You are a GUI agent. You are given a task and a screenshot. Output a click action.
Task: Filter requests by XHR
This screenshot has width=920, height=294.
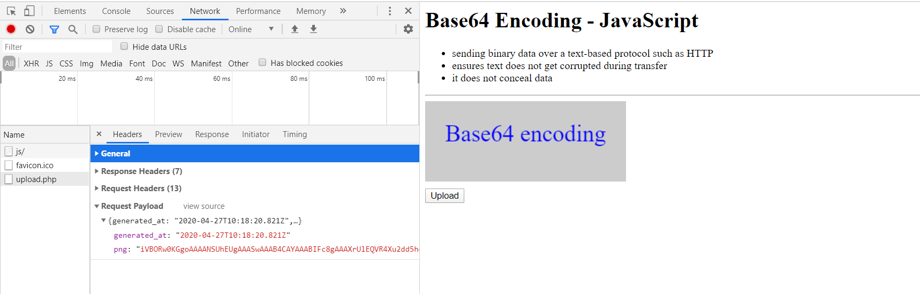point(32,63)
